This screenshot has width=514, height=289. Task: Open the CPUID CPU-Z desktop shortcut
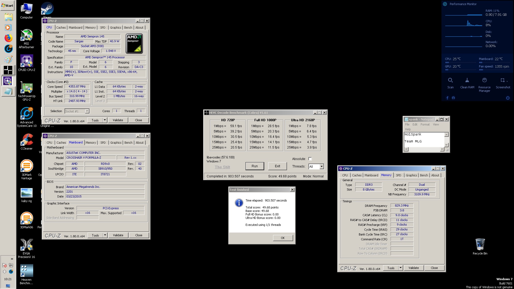pyautogui.click(x=27, y=63)
